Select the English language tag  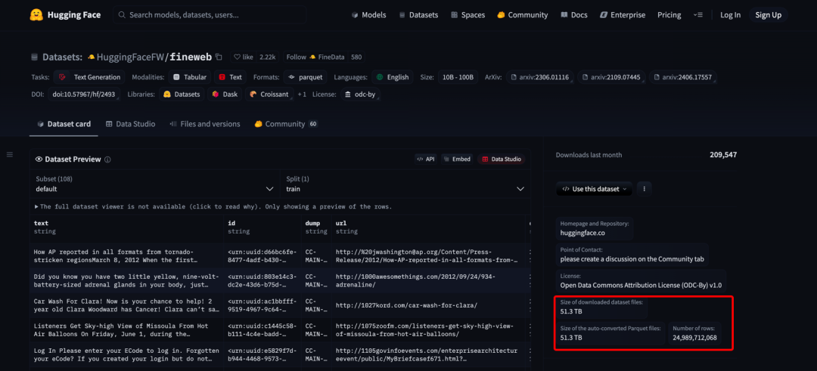pyautogui.click(x=393, y=77)
